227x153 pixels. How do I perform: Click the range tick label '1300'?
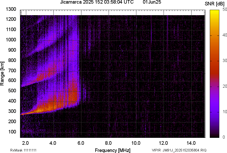pos(11,9)
